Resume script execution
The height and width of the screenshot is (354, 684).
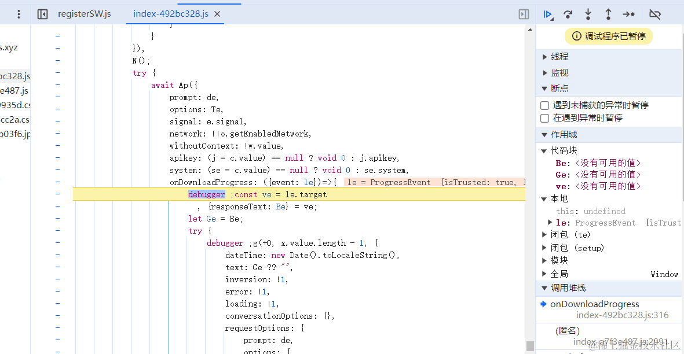tap(548, 14)
